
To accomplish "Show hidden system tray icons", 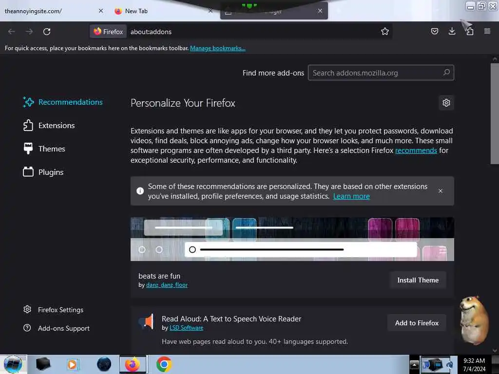I will point(414,365).
